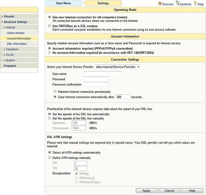Choose PPPoA/VC-Mux encapsulation radio button

[x=76, y=182]
